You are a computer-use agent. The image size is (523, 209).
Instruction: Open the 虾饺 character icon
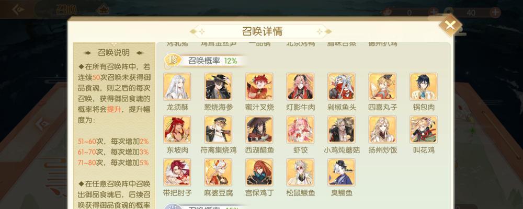pyautogui.click(x=300, y=130)
